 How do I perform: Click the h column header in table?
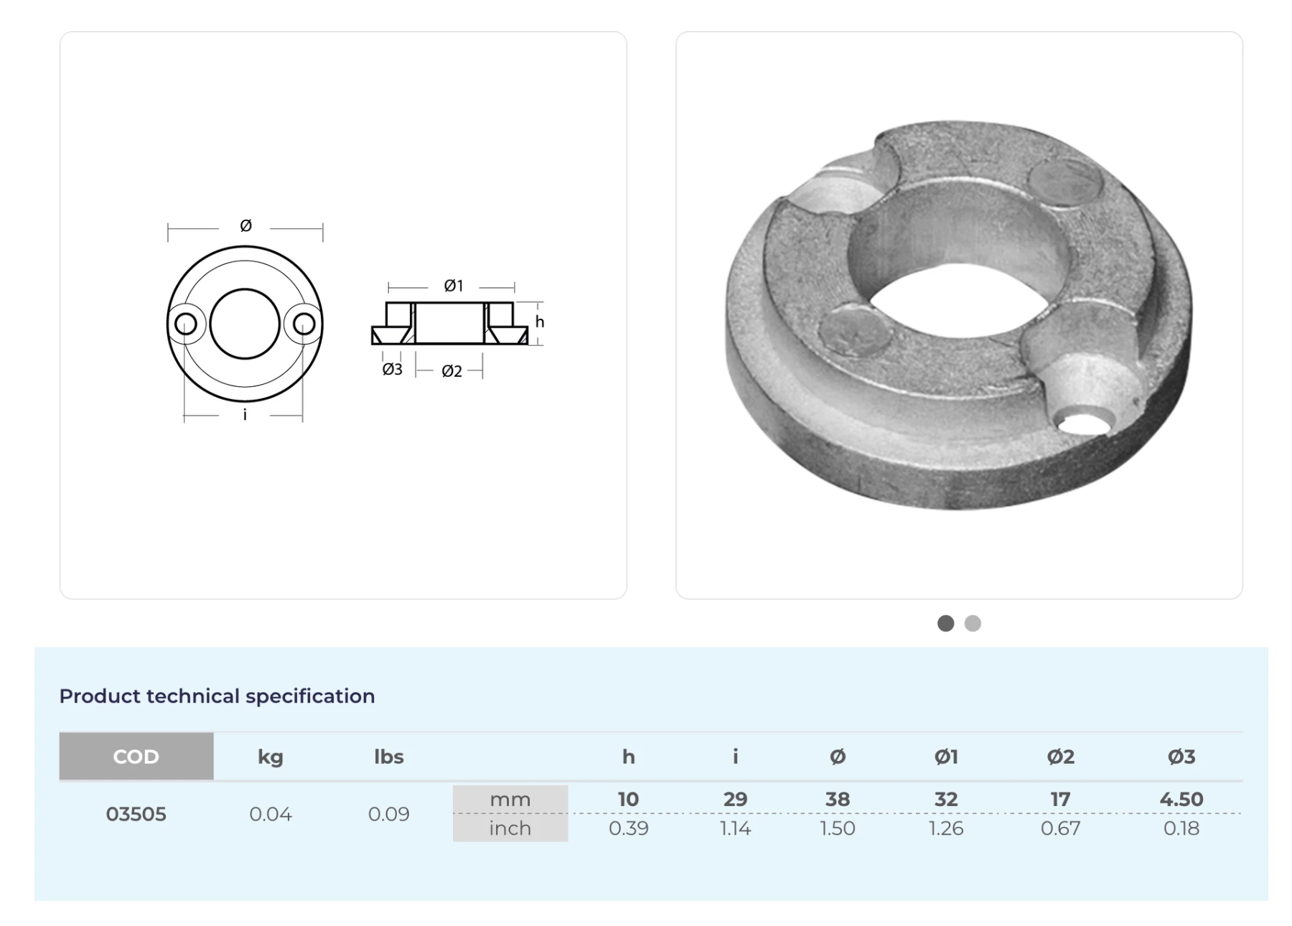[x=628, y=757]
